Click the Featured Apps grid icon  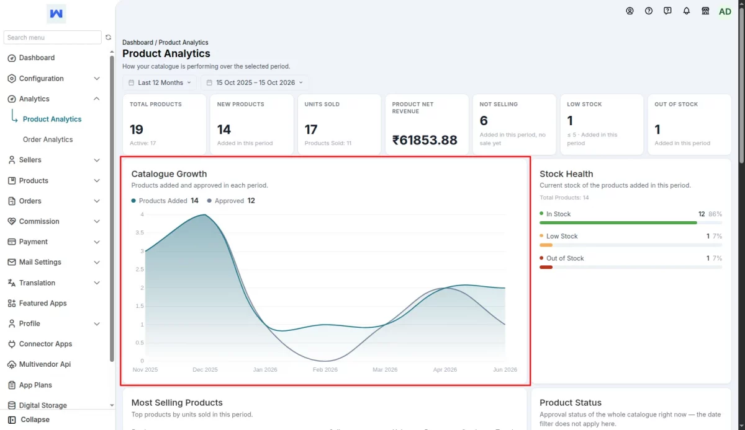[x=12, y=303]
